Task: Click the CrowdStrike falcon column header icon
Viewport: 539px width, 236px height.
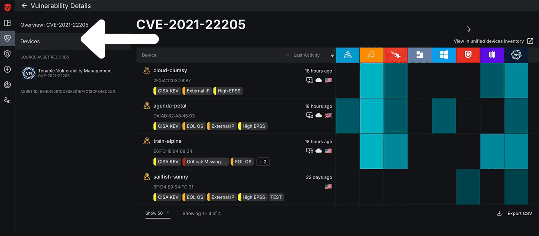Action: tap(396, 55)
